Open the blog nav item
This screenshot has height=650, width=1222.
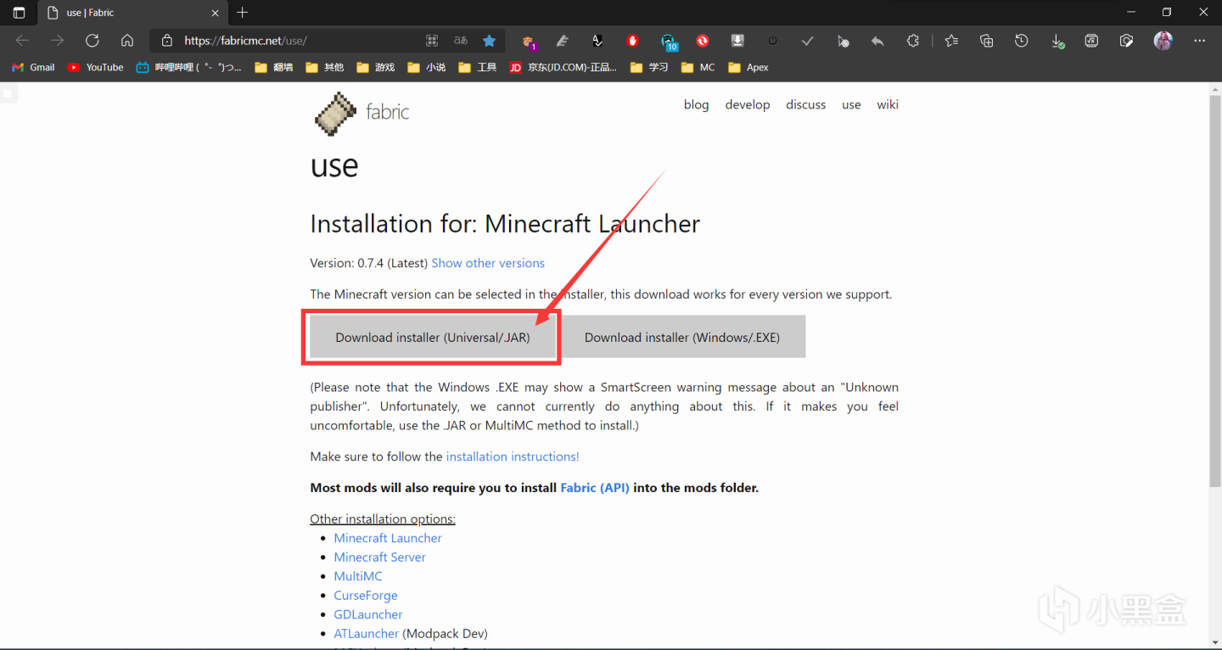tap(696, 104)
